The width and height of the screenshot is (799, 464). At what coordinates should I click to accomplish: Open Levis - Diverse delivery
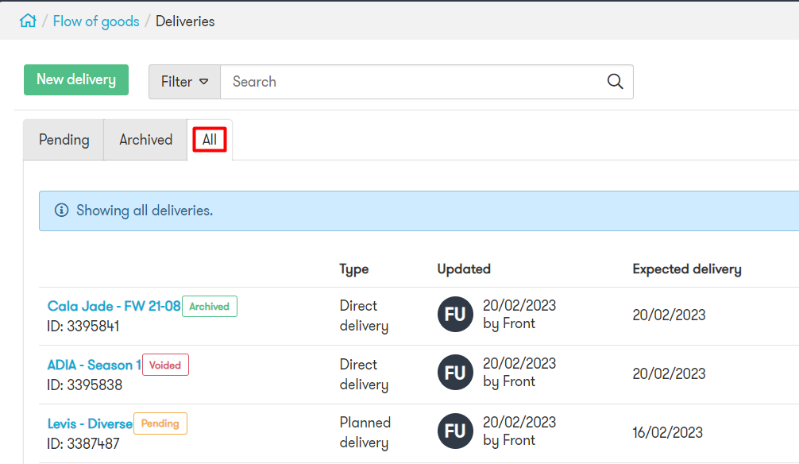click(x=90, y=423)
